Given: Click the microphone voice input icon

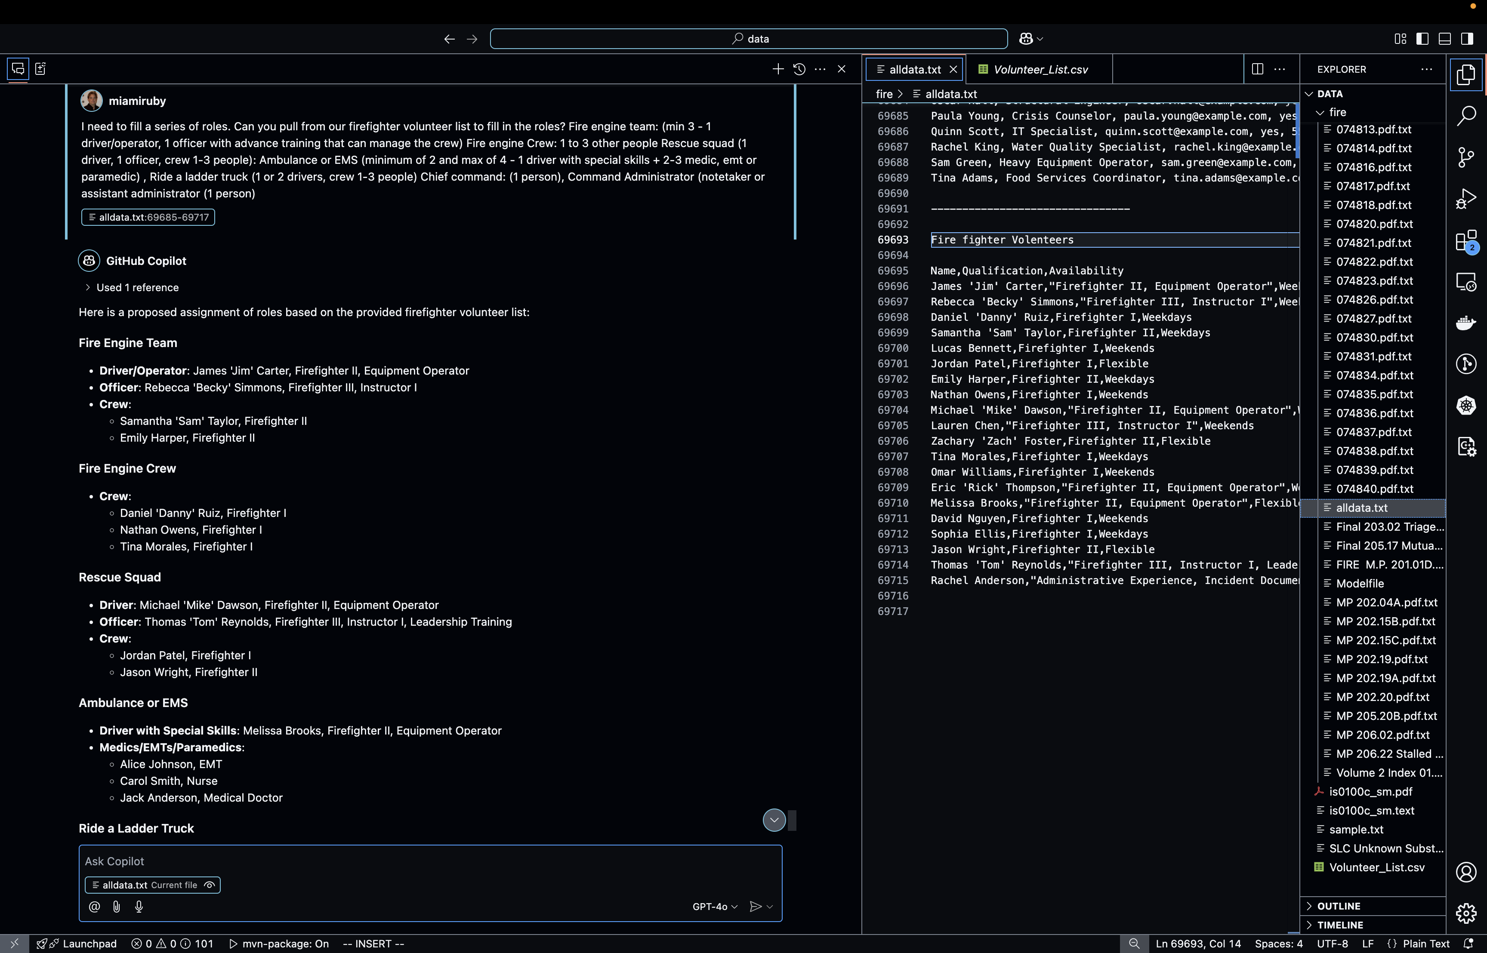Looking at the screenshot, I should pyautogui.click(x=139, y=907).
